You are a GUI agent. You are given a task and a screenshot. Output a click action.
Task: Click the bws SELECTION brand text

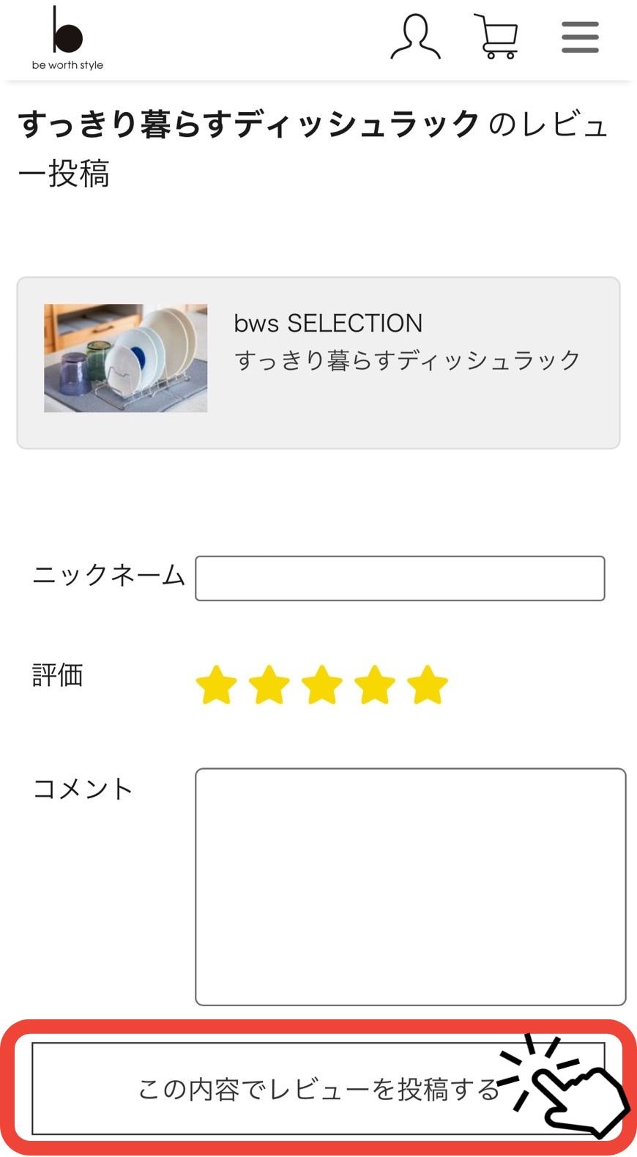[328, 323]
